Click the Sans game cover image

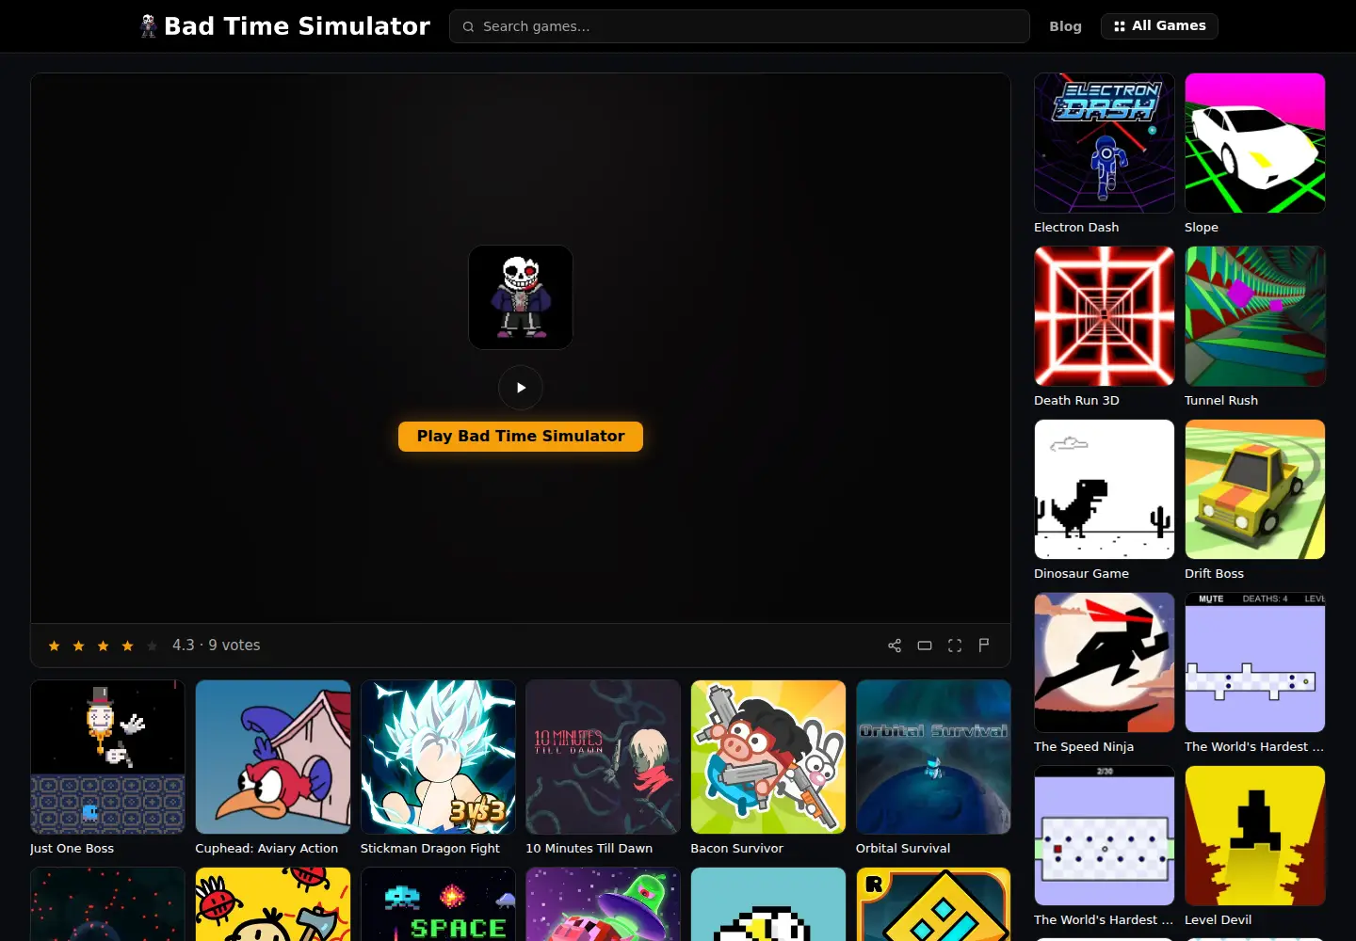click(521, 297)
